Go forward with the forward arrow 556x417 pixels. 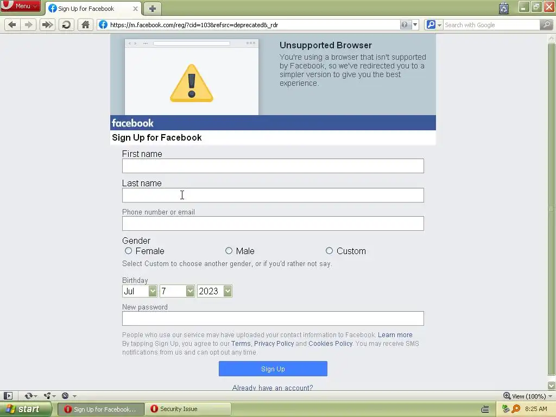point(28,25)
